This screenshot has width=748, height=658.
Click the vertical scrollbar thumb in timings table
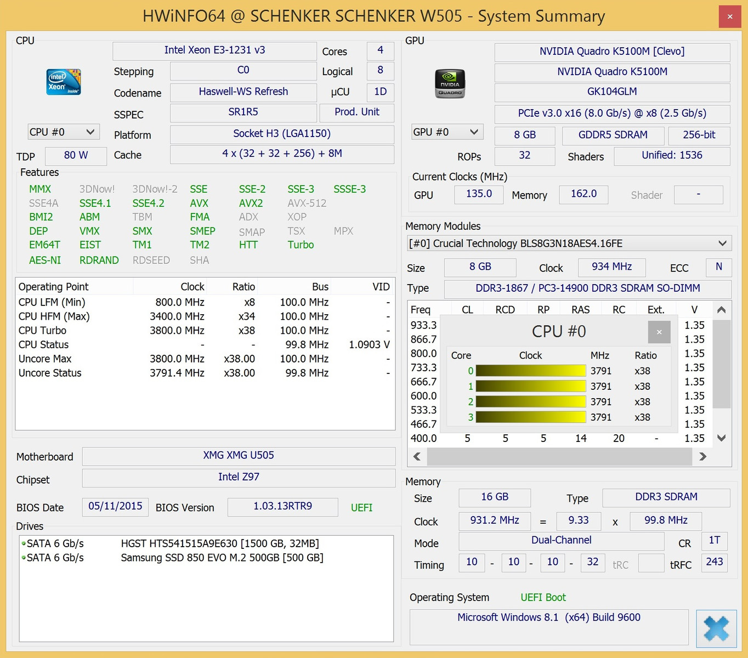click(722, 364)
